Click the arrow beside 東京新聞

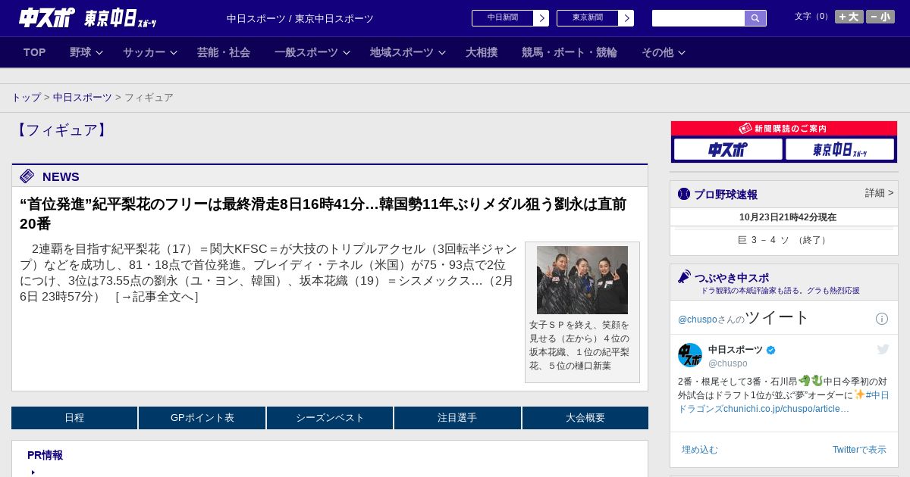tap(626, 18)
